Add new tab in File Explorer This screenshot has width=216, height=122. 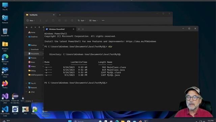click(x=60, y=15)
